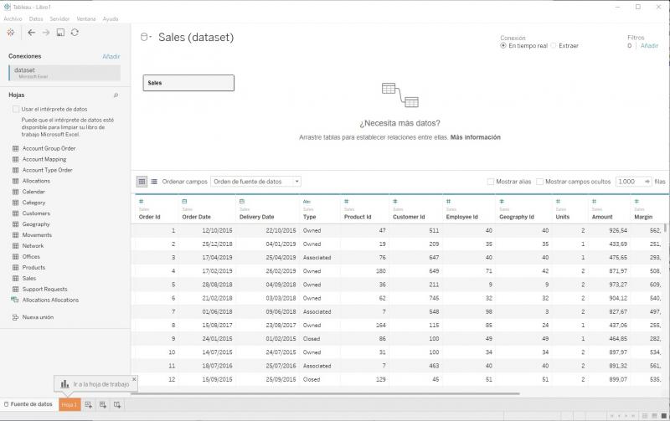Switch to the 'Fuente de datos' tab

[28, 404]
